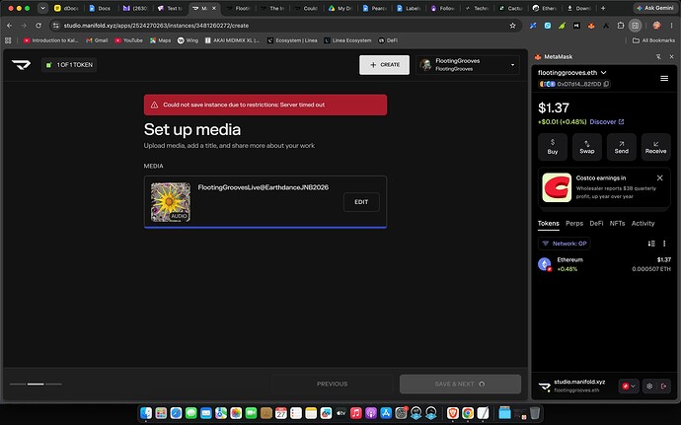The width and height of the screenshot is (681, 425).
Task: Click the CREATE button
Action: pyautogui.click(x=384, y=65)
